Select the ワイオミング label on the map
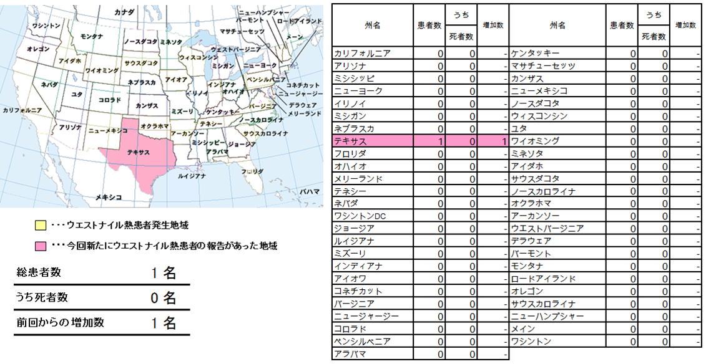721x364 pixels. coord(102,70)
